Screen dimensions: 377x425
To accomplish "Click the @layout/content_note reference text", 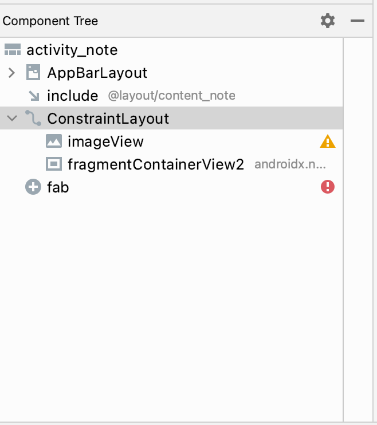I will pyautogui.click(x=171, y=96).
